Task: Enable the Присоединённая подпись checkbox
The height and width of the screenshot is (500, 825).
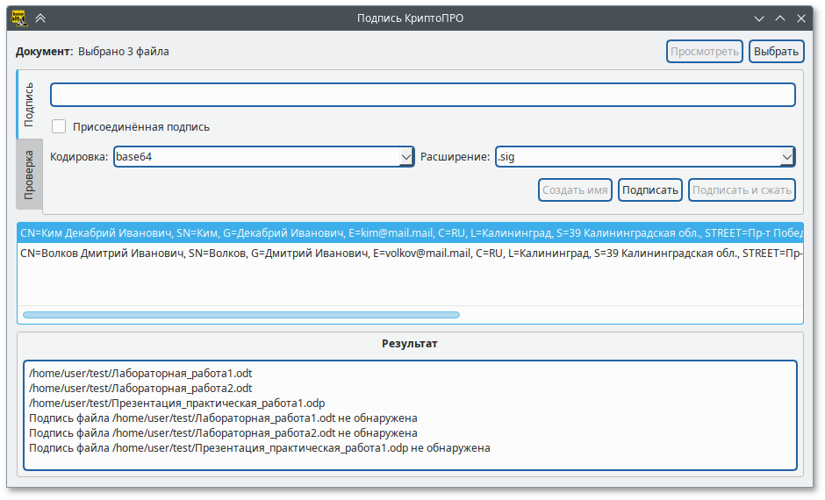Action: click(x=59, y=126)
